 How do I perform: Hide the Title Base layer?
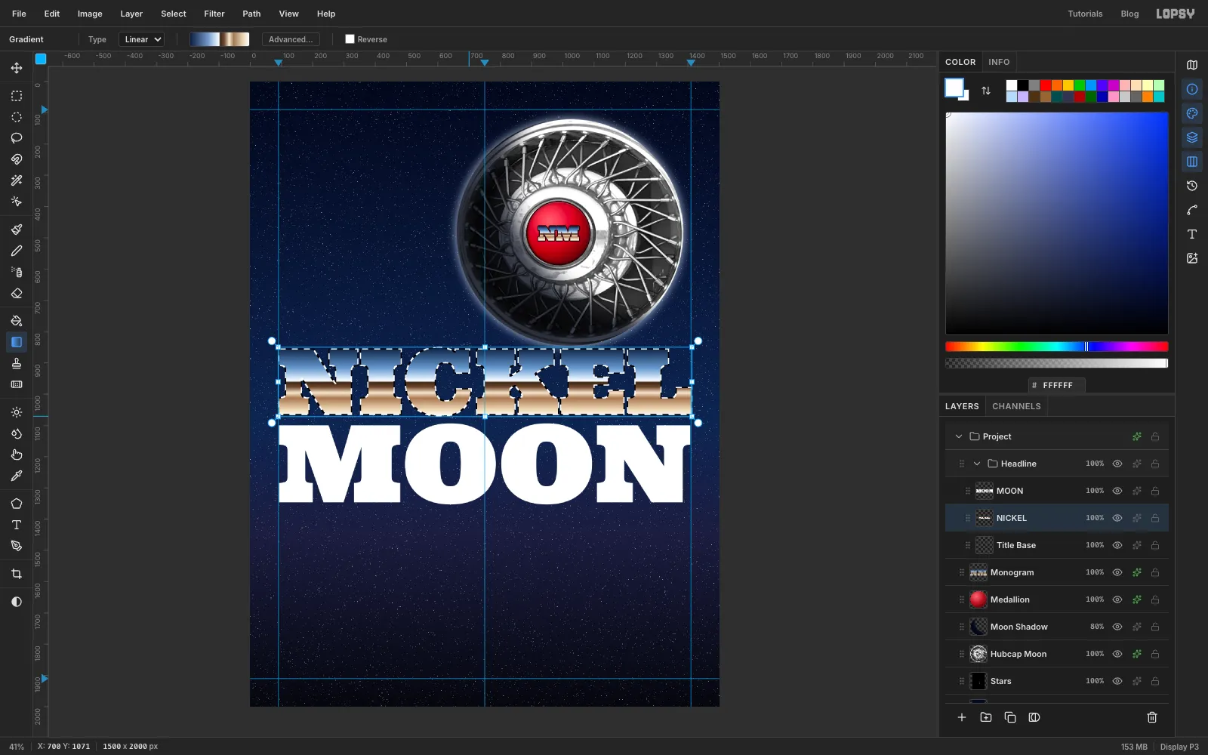click(x=1117, y=545)
